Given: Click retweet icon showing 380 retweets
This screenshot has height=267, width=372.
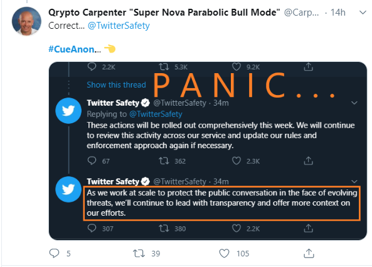Looking at the screenshot, I should (164, 228).
